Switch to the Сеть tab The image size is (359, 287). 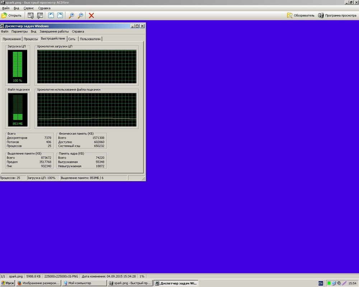[72, 39]
